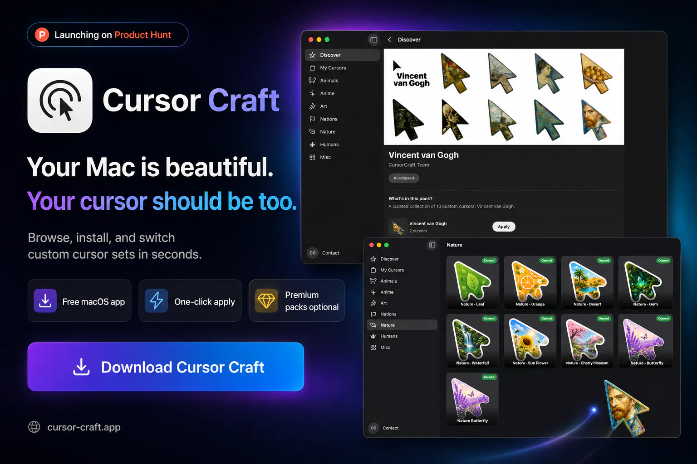This screenshot has width=697, height=464.
Task: Open the Nature - Orange cursor card
Action: [530, 282]
